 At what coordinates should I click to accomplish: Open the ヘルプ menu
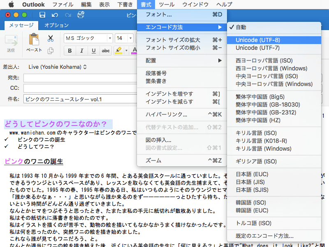pyautogui.click(x=224, y=5)
